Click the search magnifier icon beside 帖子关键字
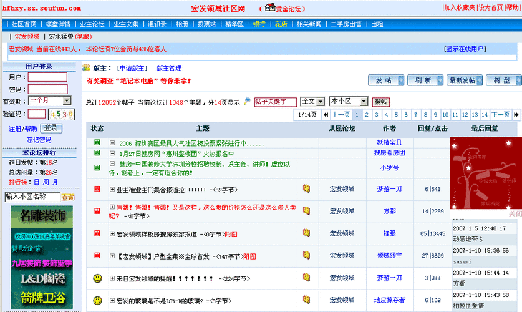Screen dimensions: 522x312 coord(247,101)
